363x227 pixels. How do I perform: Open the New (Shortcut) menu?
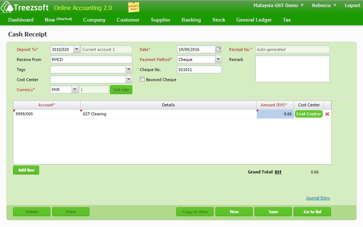coord(59,20)
